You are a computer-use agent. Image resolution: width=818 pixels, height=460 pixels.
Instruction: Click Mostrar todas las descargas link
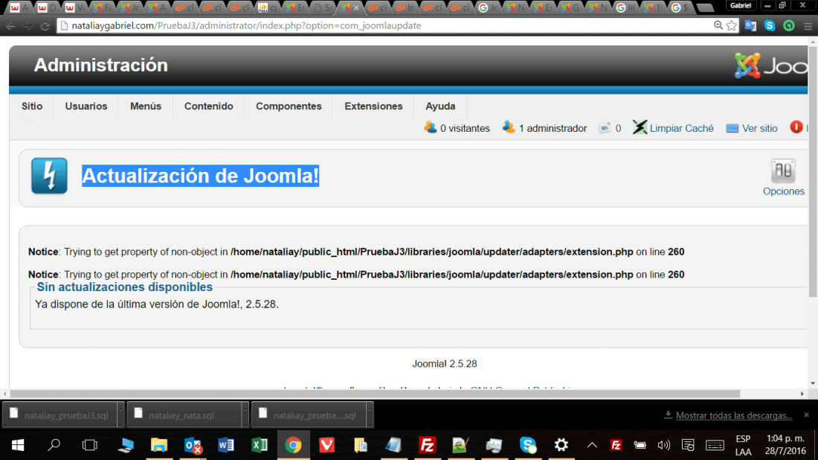pyautogui.click(x=733, y=415)
